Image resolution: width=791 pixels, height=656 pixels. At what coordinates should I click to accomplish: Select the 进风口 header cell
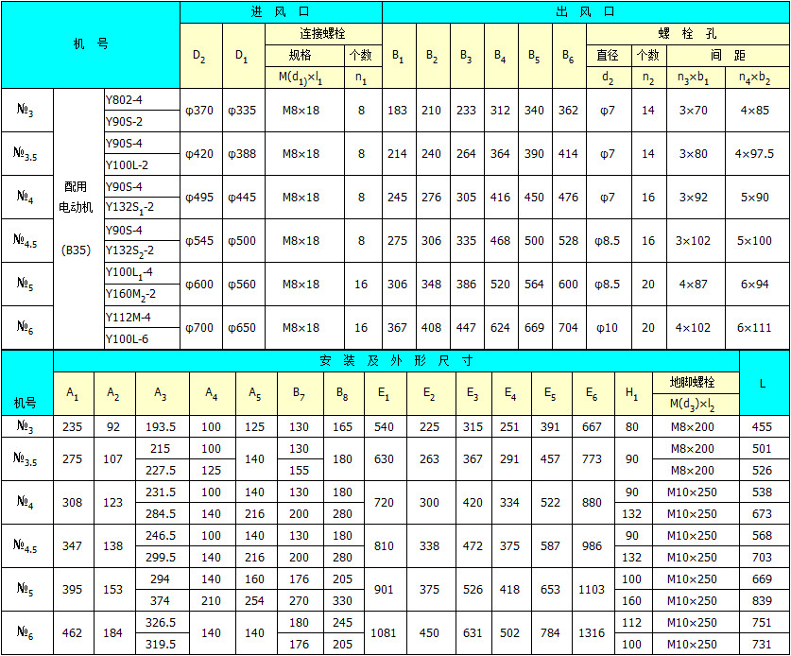point(281,12)
